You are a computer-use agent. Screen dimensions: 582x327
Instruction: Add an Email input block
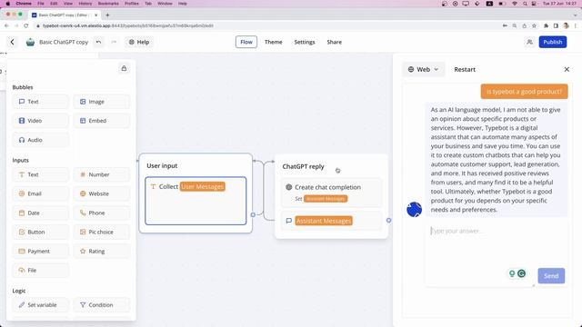40,193
